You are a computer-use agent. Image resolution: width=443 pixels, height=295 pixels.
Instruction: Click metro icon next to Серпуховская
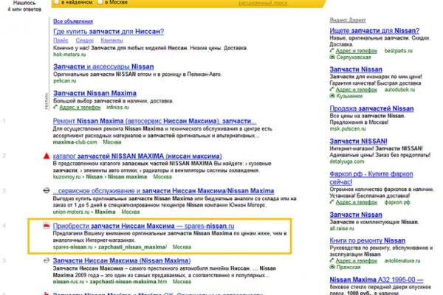pyautogui.click(x=332, y=57)
